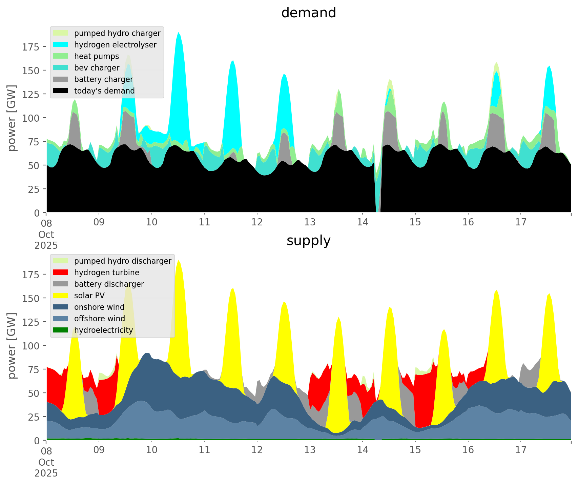Click the 15 date tick on supply chart
The width and height of the screenshot is (578, 485).
(x=415, y=450)
